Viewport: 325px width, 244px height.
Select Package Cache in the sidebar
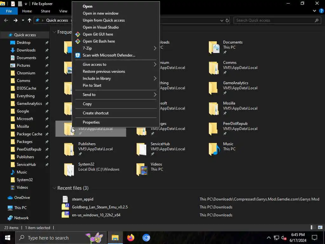pyautogui.click(x=30, y=134)
